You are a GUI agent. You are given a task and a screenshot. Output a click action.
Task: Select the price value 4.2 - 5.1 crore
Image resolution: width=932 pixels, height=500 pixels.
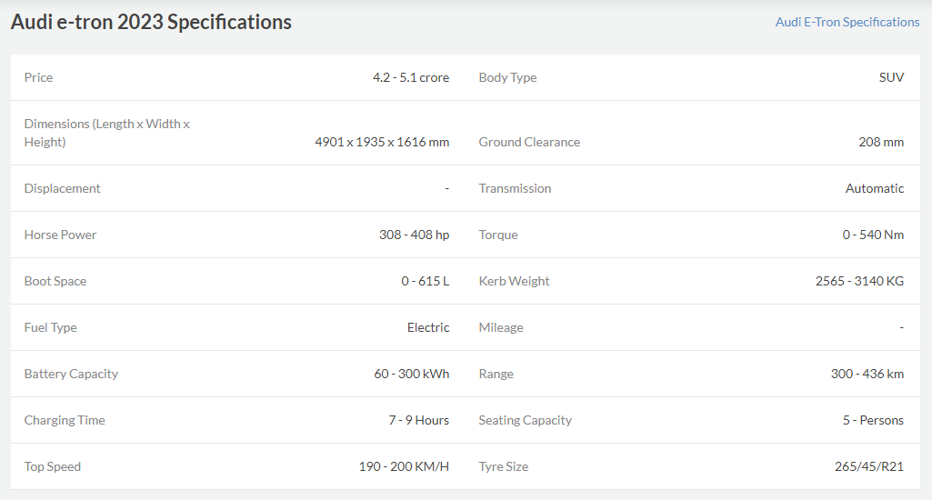(x=411, y=77)
